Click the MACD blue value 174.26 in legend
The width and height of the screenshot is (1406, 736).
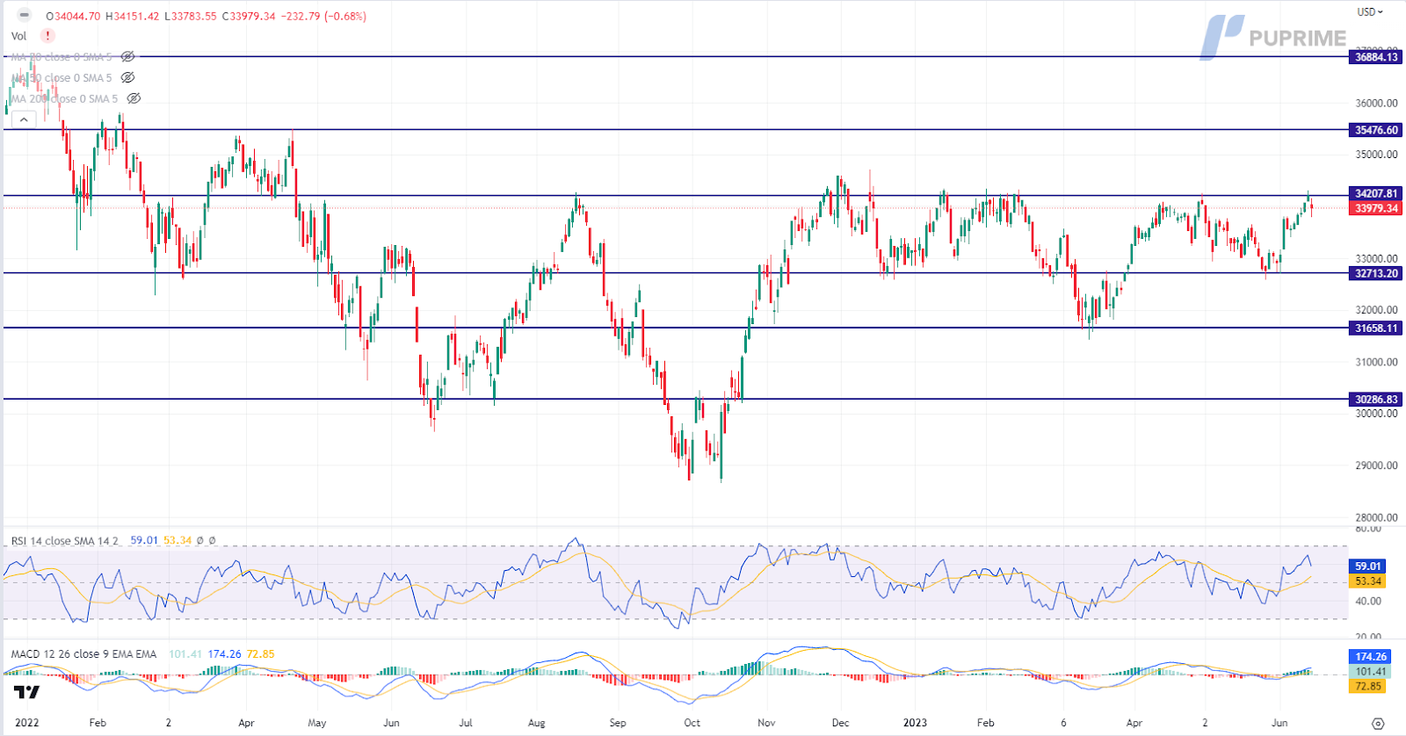coord(224,653)
